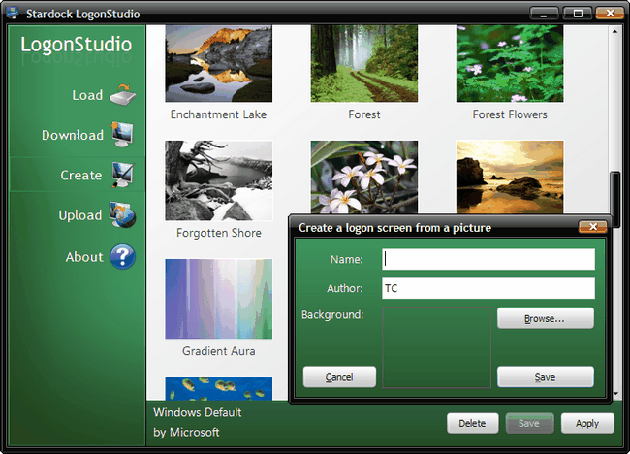Click the Name input field
630x454 pixels.
pyautogui.click(x=488, y=259)
